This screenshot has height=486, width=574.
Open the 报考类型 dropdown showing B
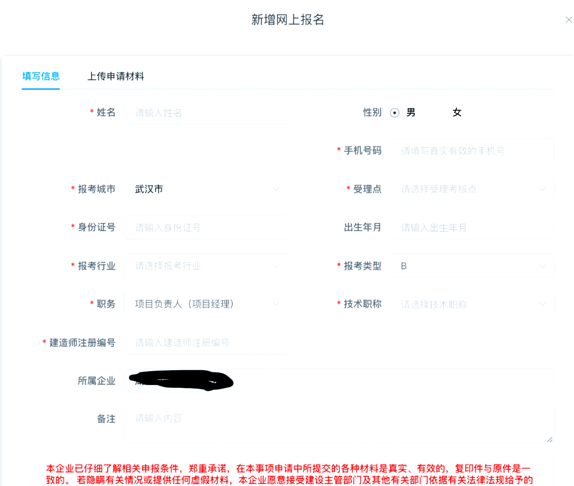click(473, 266)
